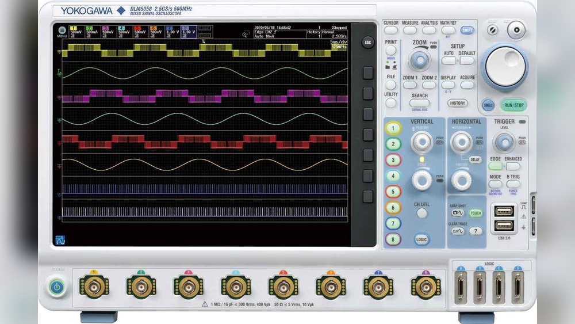Click the large jog shuttle dial
The height and width of the screenshot is (324, 575).
pyautogui.click(x=505, y=67)
